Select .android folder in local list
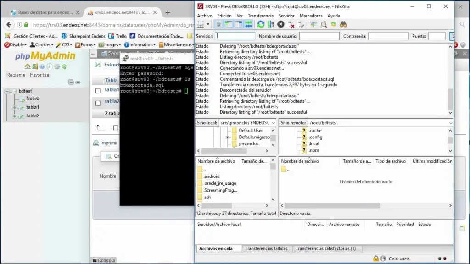The height and width of the screenshot is (264, 470). (211, 176)
